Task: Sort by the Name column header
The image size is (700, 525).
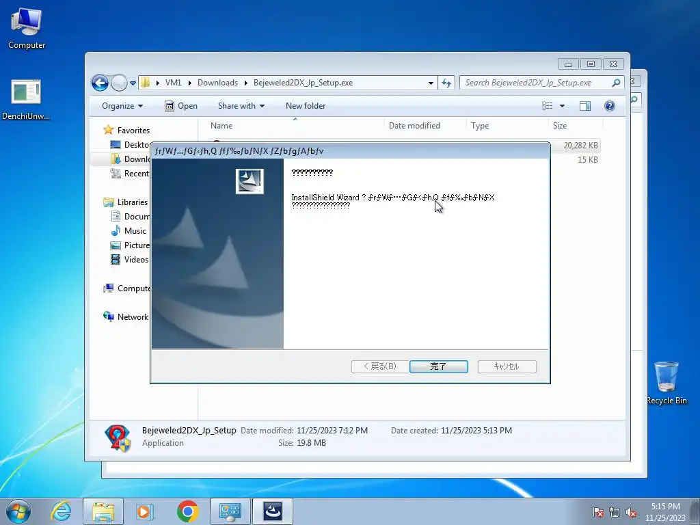Action: (x=295, y=126)
